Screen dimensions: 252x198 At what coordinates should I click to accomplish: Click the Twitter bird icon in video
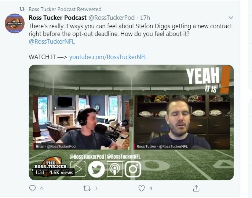96,169
